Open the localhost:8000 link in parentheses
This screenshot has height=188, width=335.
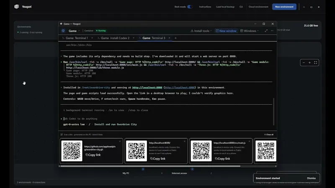pos(180,88)
